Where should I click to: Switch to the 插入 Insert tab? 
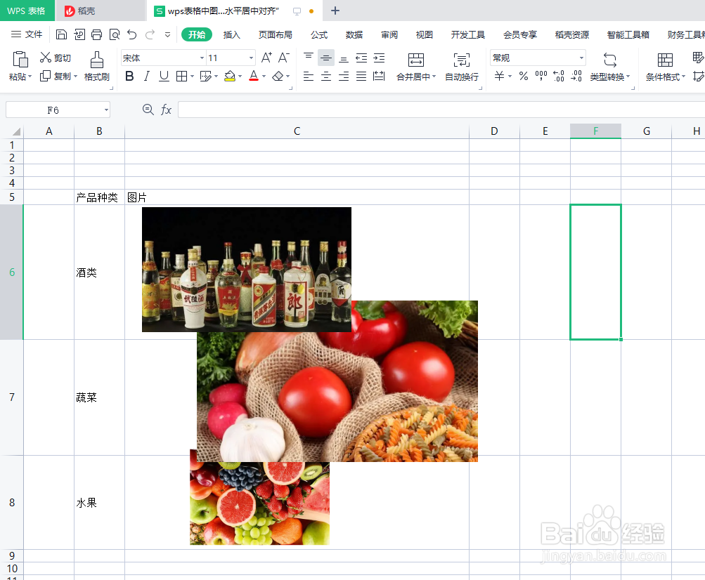tap(231, 34)
